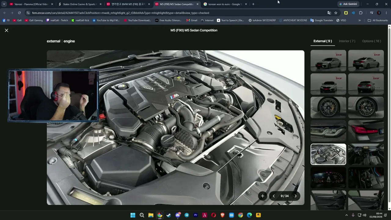
Task: View the digital instrument cluster thumbnail
Action: 328,178
